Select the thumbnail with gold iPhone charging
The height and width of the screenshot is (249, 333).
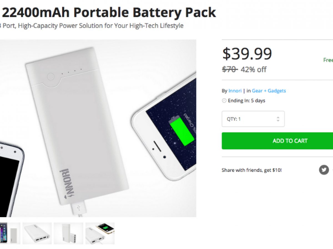100,233
